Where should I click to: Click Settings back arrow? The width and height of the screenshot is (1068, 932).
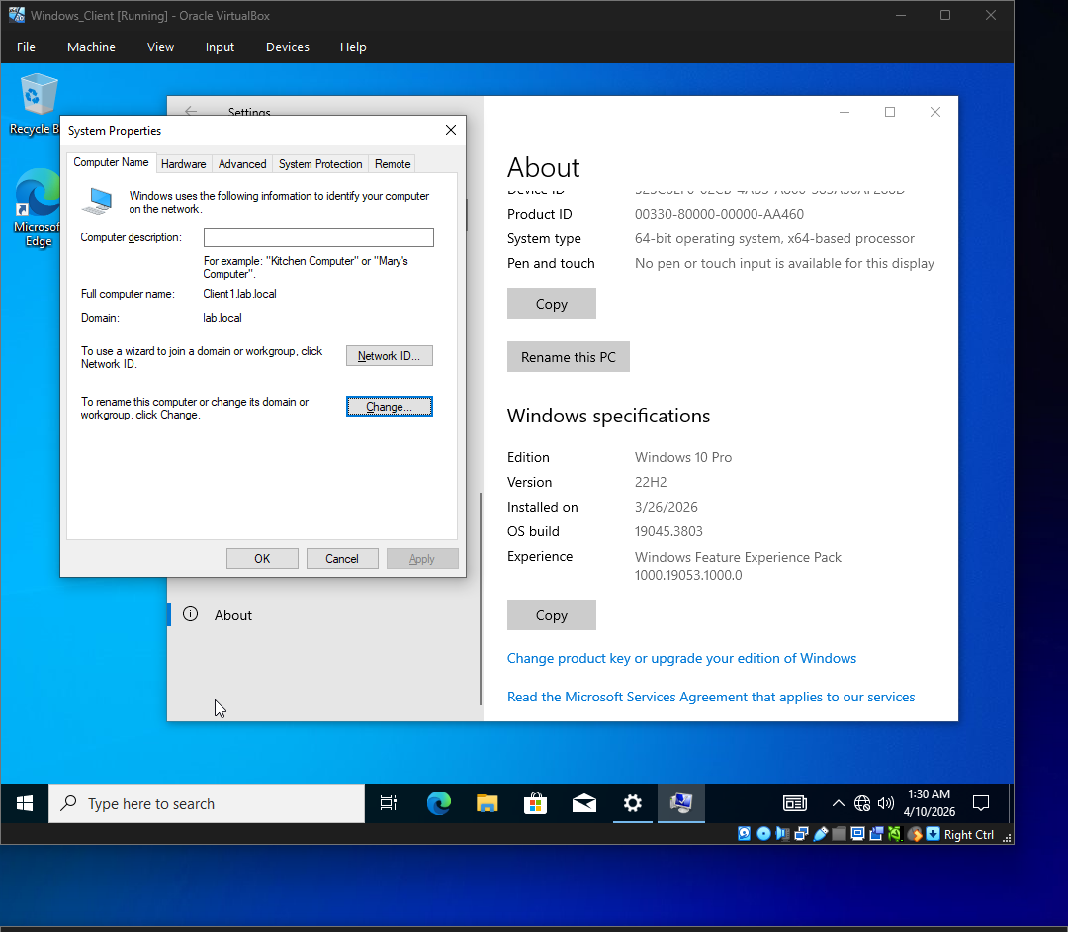[x=191, y=111]
